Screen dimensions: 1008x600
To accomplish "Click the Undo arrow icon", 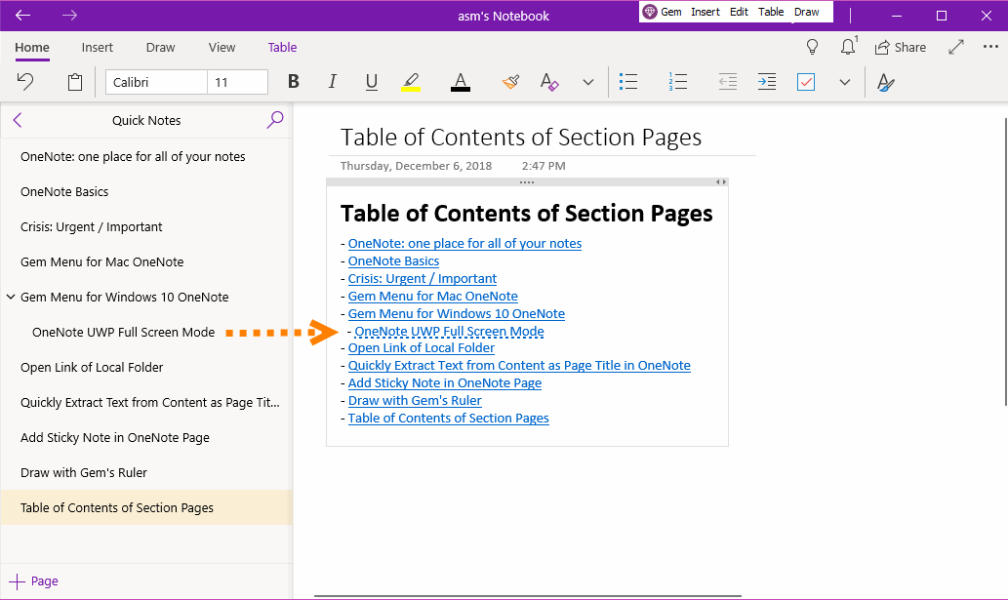I will pyautogui.click(x=25, y=82).
